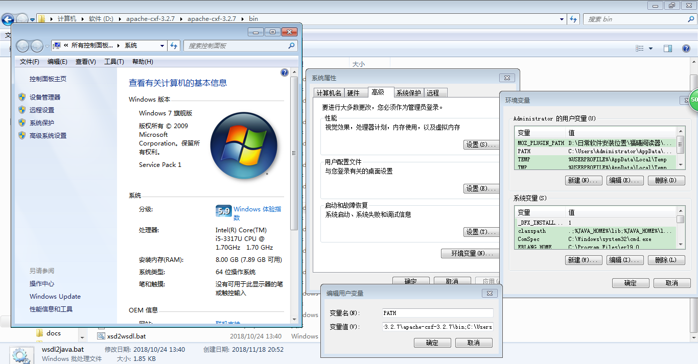Click the shield icon beside 远程设置
This screenshot has height=364, width=698.
click(22, 110)
